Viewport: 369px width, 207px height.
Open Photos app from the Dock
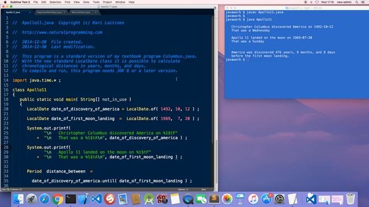pos(227,199)
